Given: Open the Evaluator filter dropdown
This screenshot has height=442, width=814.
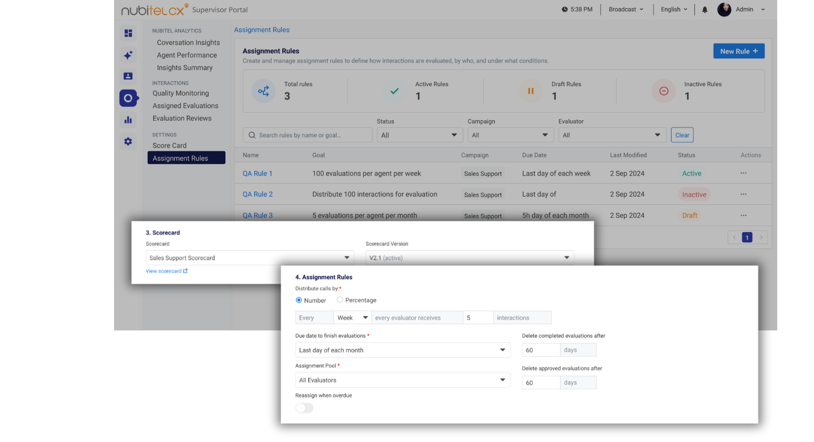Looking at the screenshot, I should point(612,135).
